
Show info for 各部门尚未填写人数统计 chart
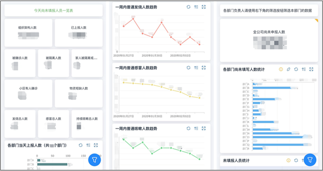281,70
